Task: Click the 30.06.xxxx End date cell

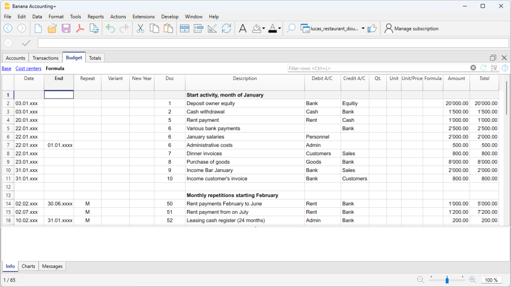Action: coord(59,204)
